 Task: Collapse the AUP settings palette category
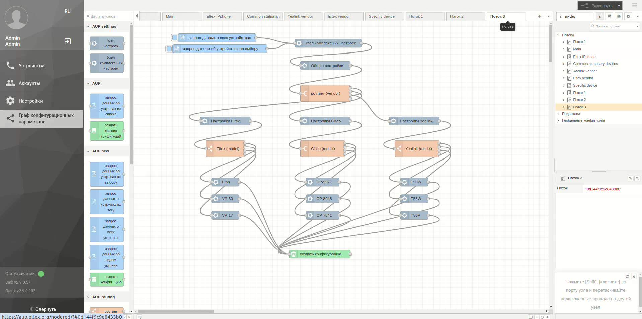click(88, 26)
